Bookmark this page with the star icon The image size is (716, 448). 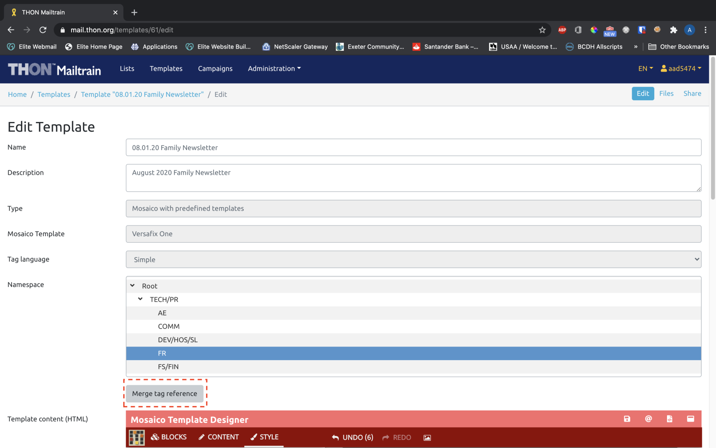tap(542, 30)
